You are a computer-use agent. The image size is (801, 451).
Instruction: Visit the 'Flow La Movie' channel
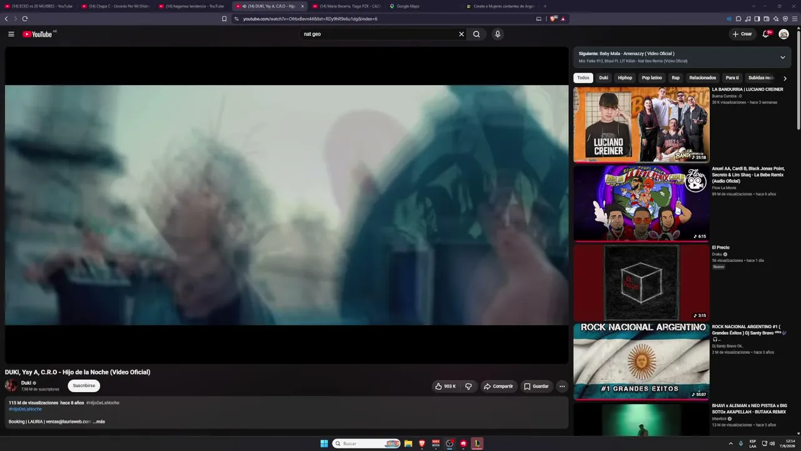(x=724, y=188)
